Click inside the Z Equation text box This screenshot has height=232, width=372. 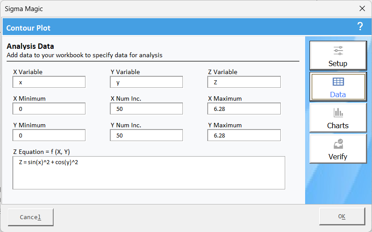[149, 173]
